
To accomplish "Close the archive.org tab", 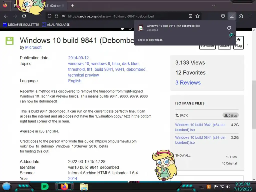I will point(63,5).
